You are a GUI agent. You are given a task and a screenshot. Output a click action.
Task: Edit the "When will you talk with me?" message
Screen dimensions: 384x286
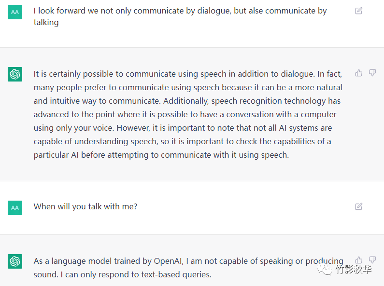tap(358, 206)
